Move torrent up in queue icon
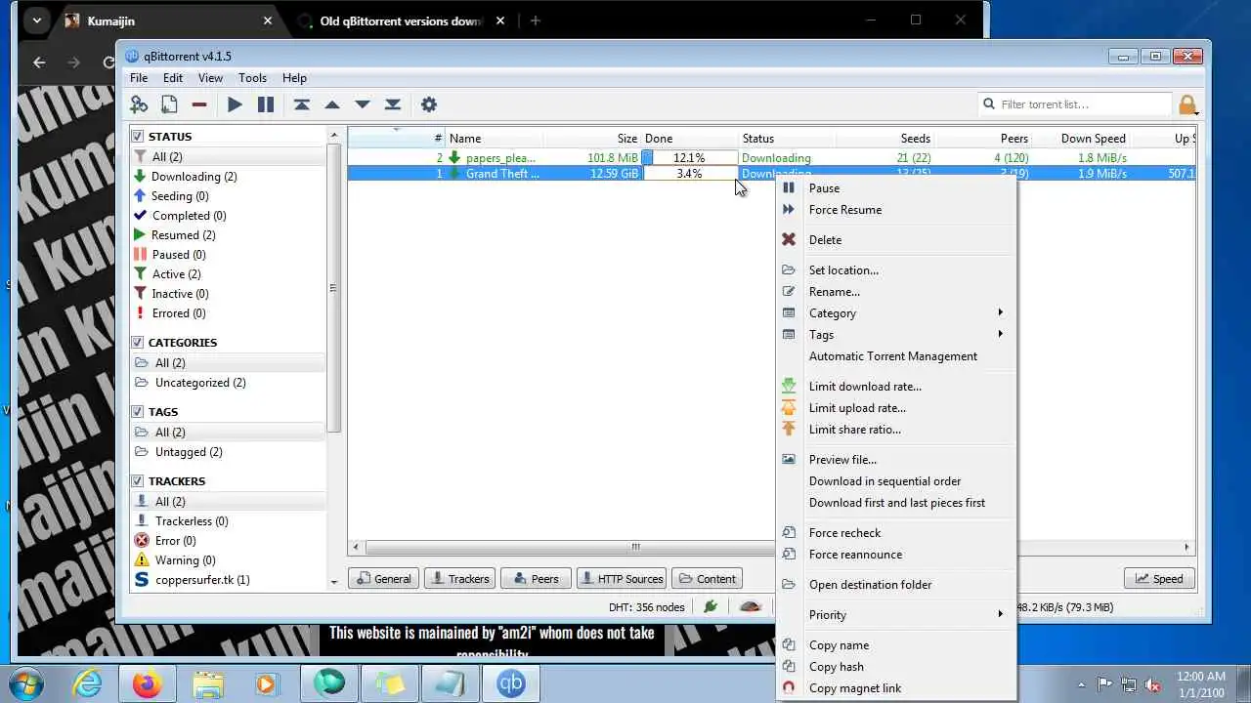The image size is (1251, 703). click(332, 104)
